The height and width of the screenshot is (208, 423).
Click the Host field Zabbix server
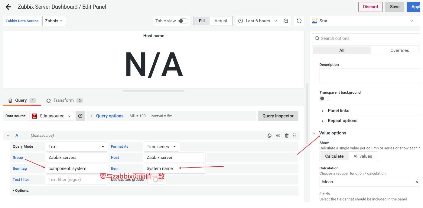click(174, 158)
